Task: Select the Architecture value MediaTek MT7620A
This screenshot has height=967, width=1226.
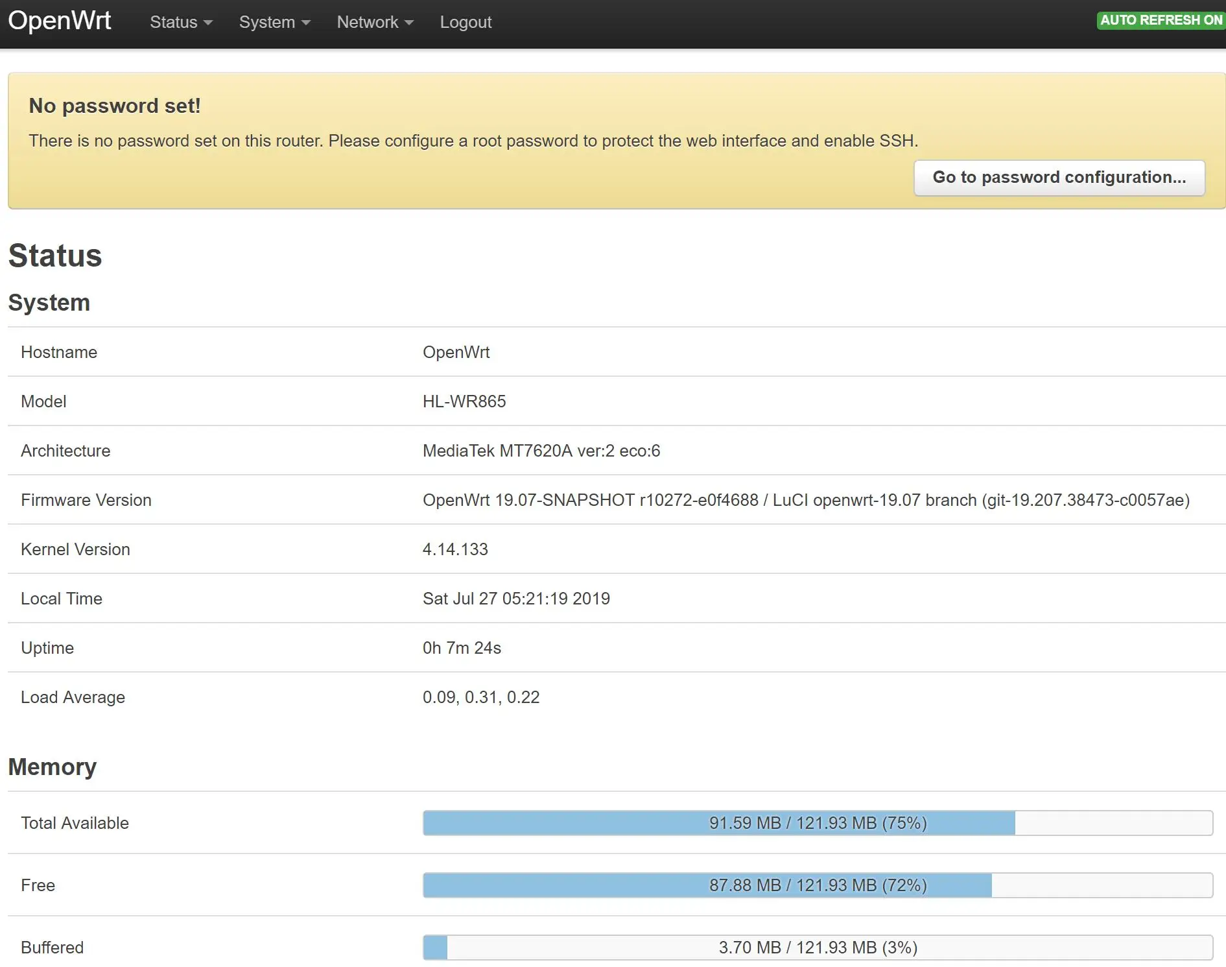Action: pos(541,451)
